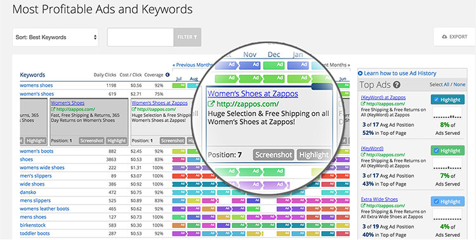Click the Coverage column collapse arrow icon

[168, 75]
